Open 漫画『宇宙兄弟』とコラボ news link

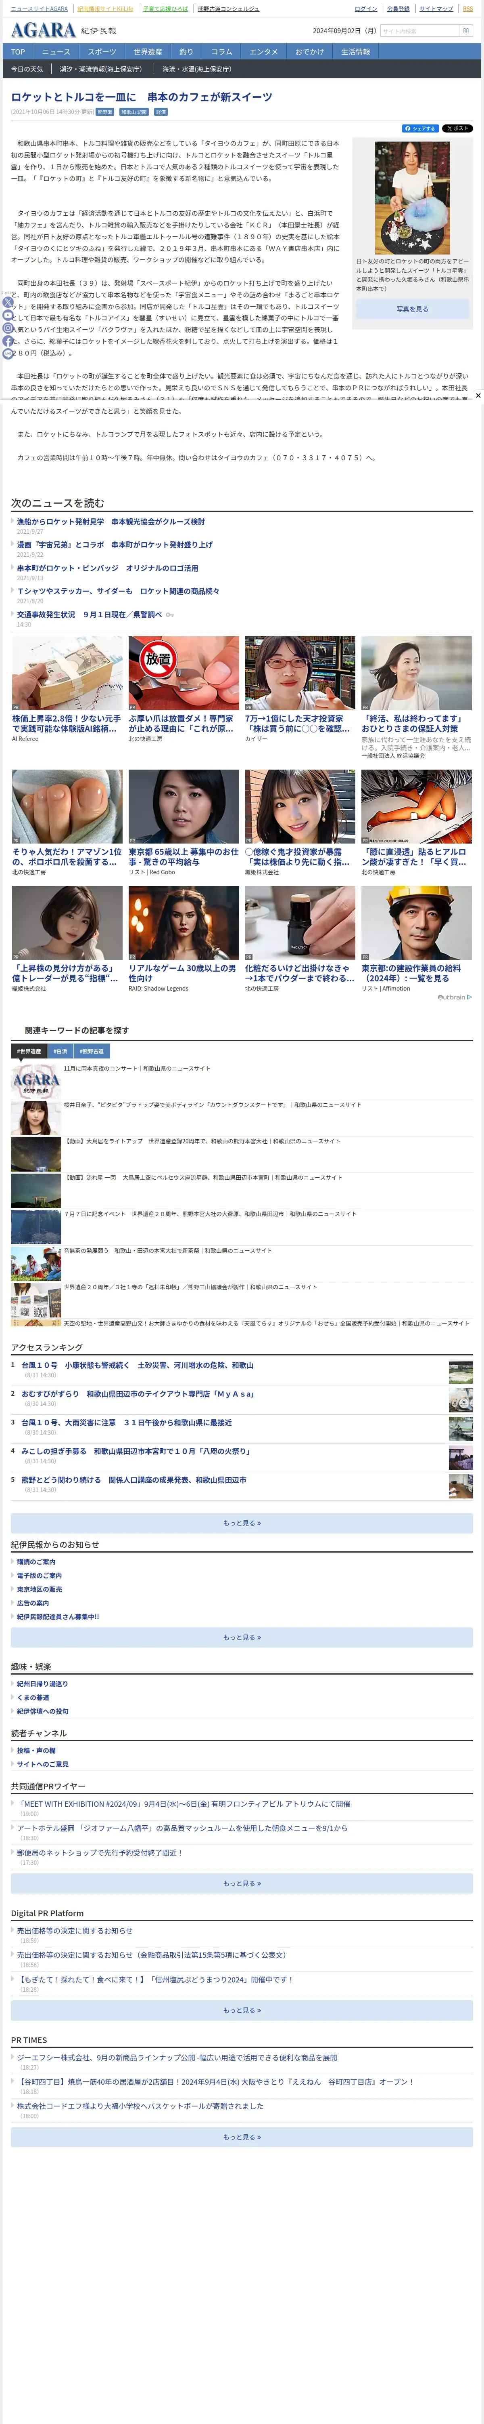pyautogui.click(x=115, y=545)
